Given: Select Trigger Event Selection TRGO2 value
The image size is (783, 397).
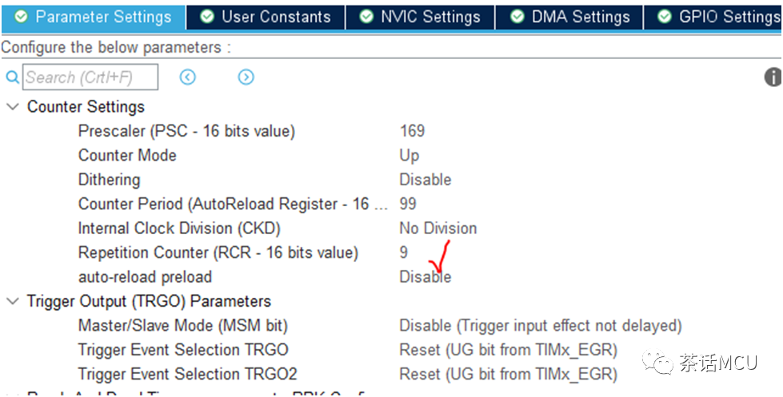Looking at the screenshot, I should tap(509, 374).
